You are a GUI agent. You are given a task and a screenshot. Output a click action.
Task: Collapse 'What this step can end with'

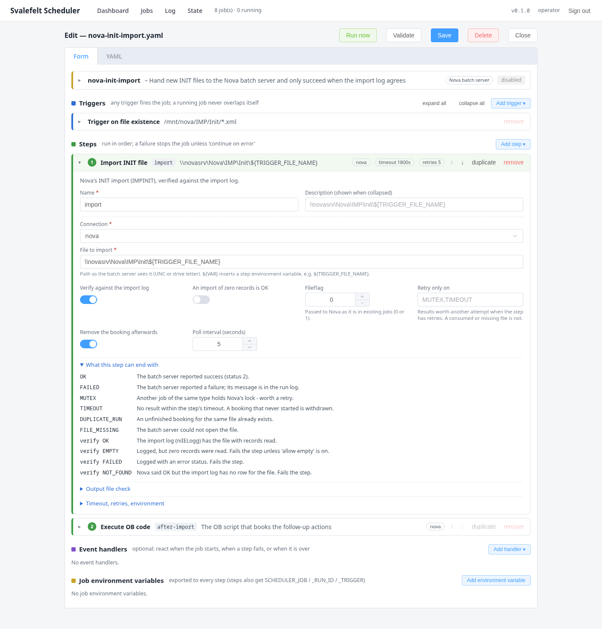[x=119, y=365]
